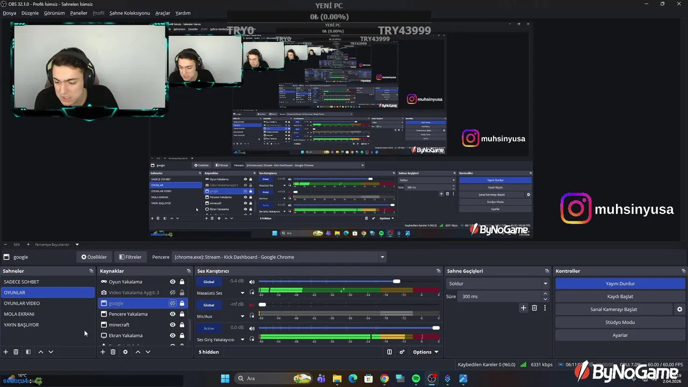The height and width of the screenshot is (387, 688).
Task: Open the Araçlar menu
Action: [163, 13]
